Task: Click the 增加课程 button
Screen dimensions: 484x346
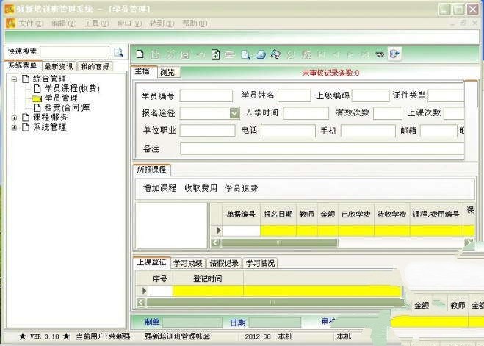Action: click(x=159, y=188)
